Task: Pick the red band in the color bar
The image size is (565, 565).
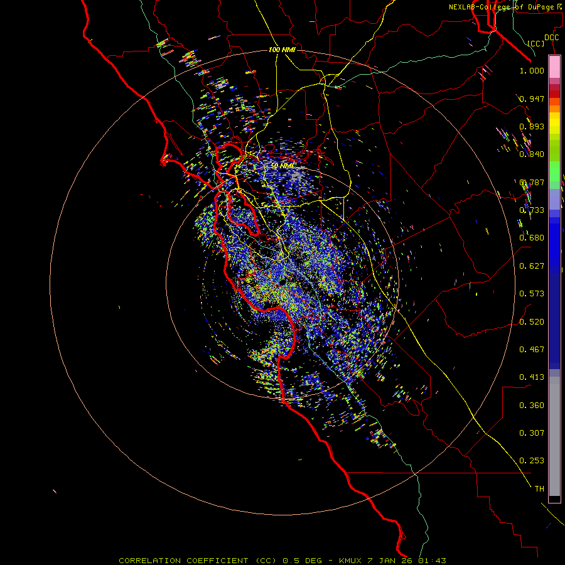Action: [x=554, y=94]
